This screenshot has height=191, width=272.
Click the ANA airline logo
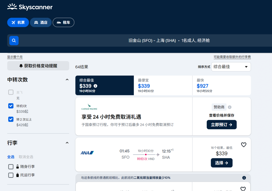point(87,153)
